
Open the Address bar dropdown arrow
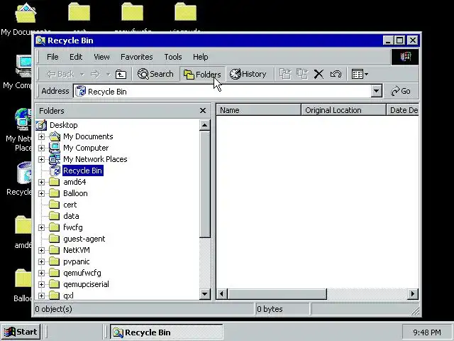coord(376,91)
